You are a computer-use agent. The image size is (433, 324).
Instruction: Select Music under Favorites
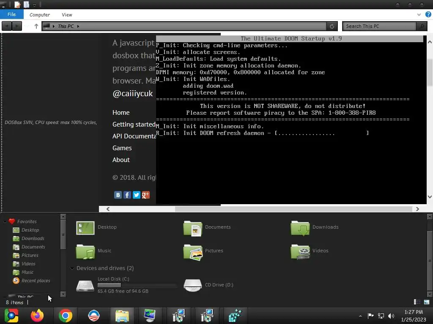pyautogui.click(x=27, y=272)
